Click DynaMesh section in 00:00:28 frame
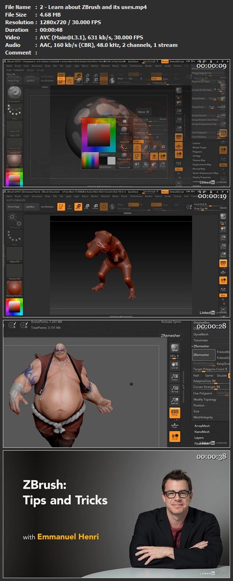 pyautogui.click(x=201, y=334)
